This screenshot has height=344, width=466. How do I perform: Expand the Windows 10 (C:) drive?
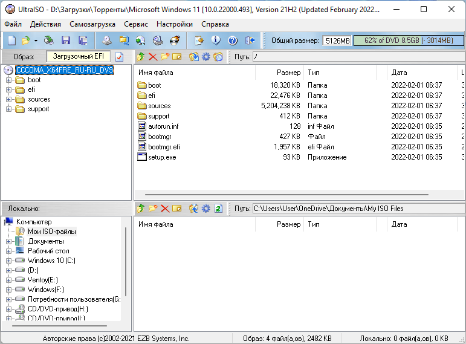pyautogui.click(x=8, y=261)
